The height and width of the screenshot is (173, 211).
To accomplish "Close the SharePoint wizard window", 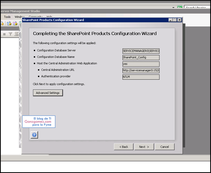I will [179, 20].
